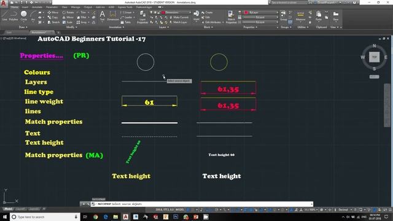Image resolution: width=393 pixels, height=221 pixels.
Task: Expand the Utilities panel
Action: tap(302, 27)
